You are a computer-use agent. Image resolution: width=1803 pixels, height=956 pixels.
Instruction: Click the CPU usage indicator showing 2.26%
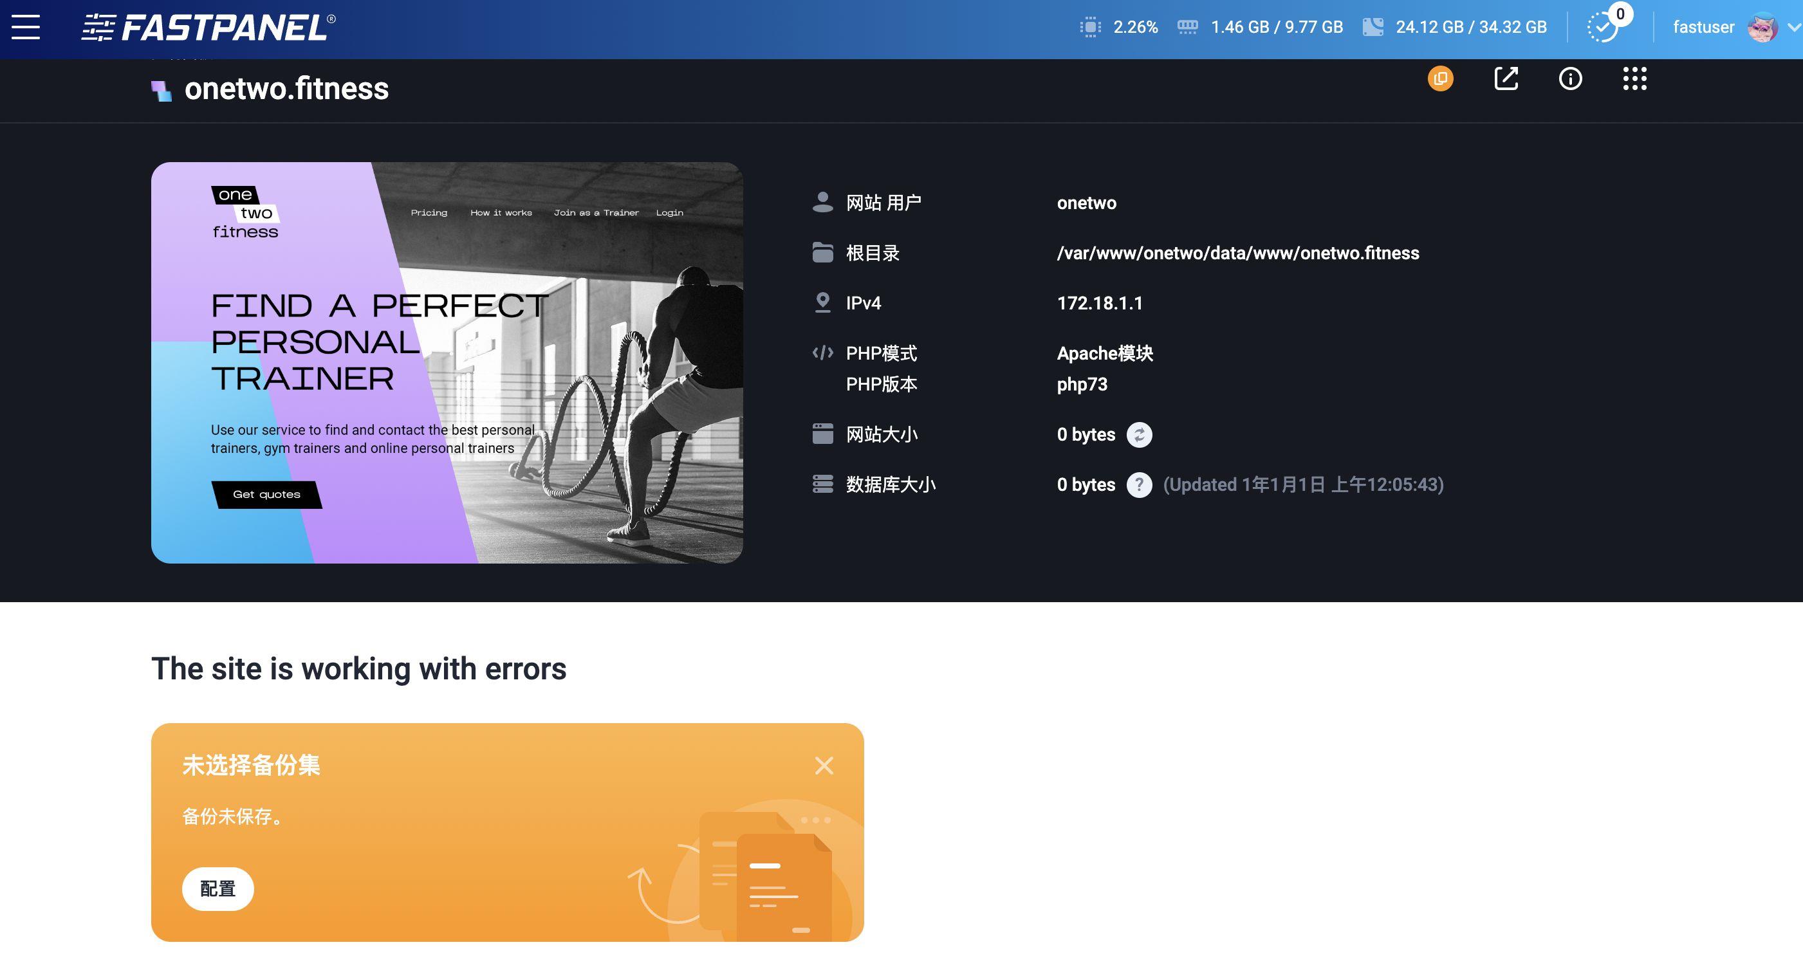(1120, 26)
